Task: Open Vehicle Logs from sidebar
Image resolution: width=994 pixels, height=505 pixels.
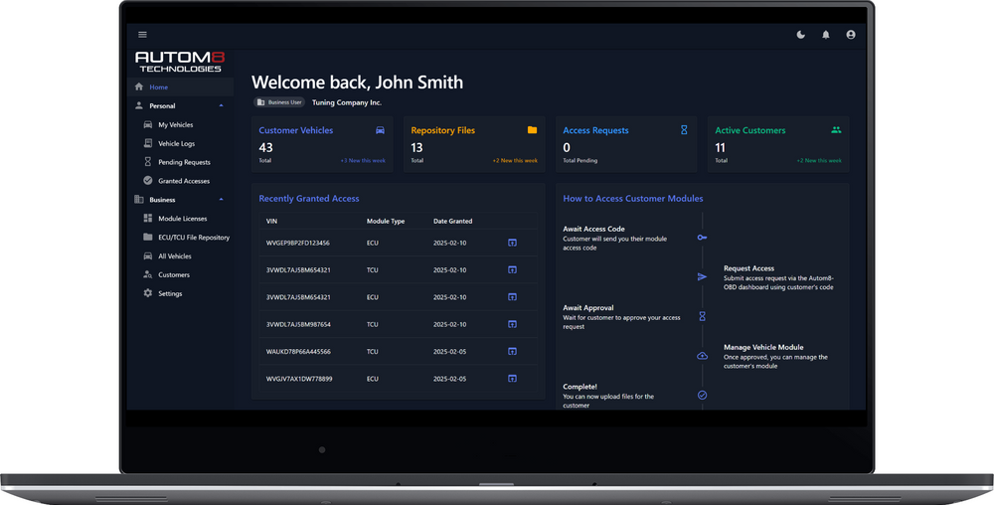Action: point(176,144)
